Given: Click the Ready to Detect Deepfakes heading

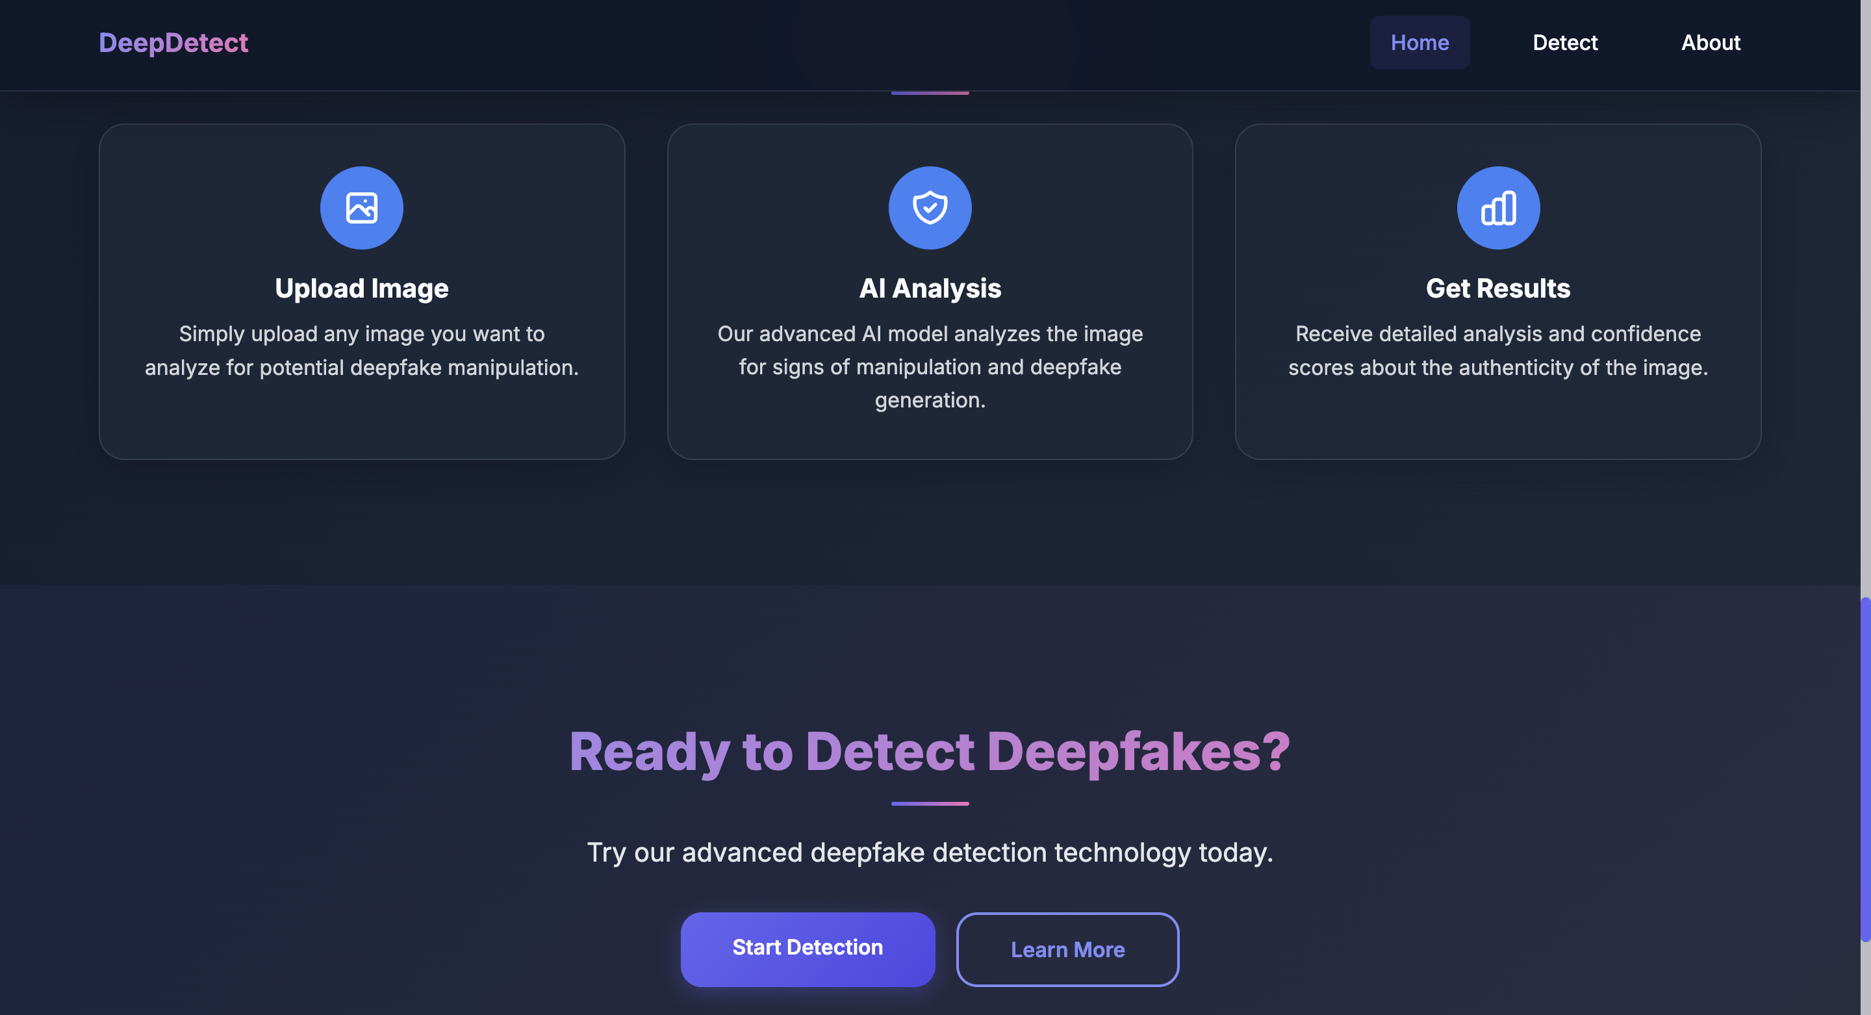Looking at the screenshot, I should click(930, 752).
